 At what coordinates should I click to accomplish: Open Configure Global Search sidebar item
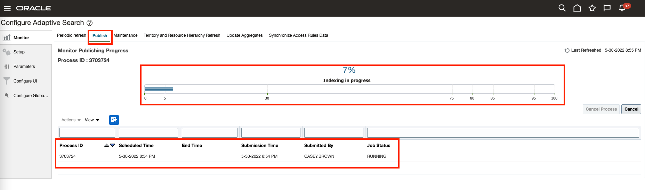(x=26, y=96)
